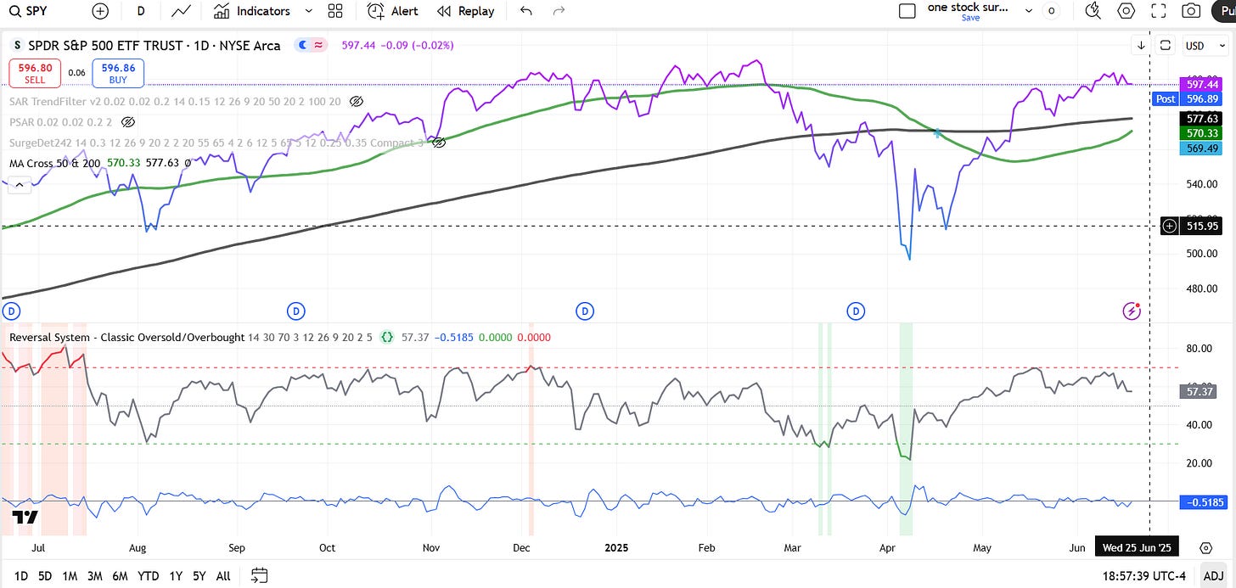Click the dividend D marker near September
The width and height of the screenshot is (1236, 588).
(x=295, y=311)
